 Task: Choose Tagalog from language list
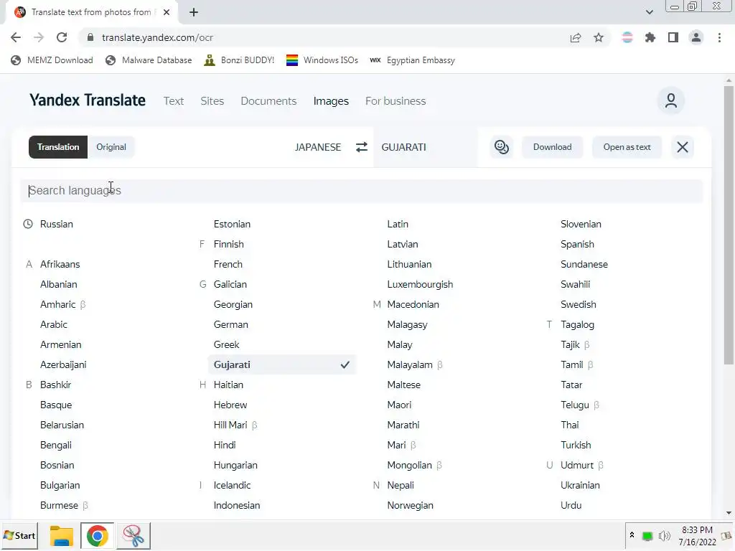click(577, 325)
